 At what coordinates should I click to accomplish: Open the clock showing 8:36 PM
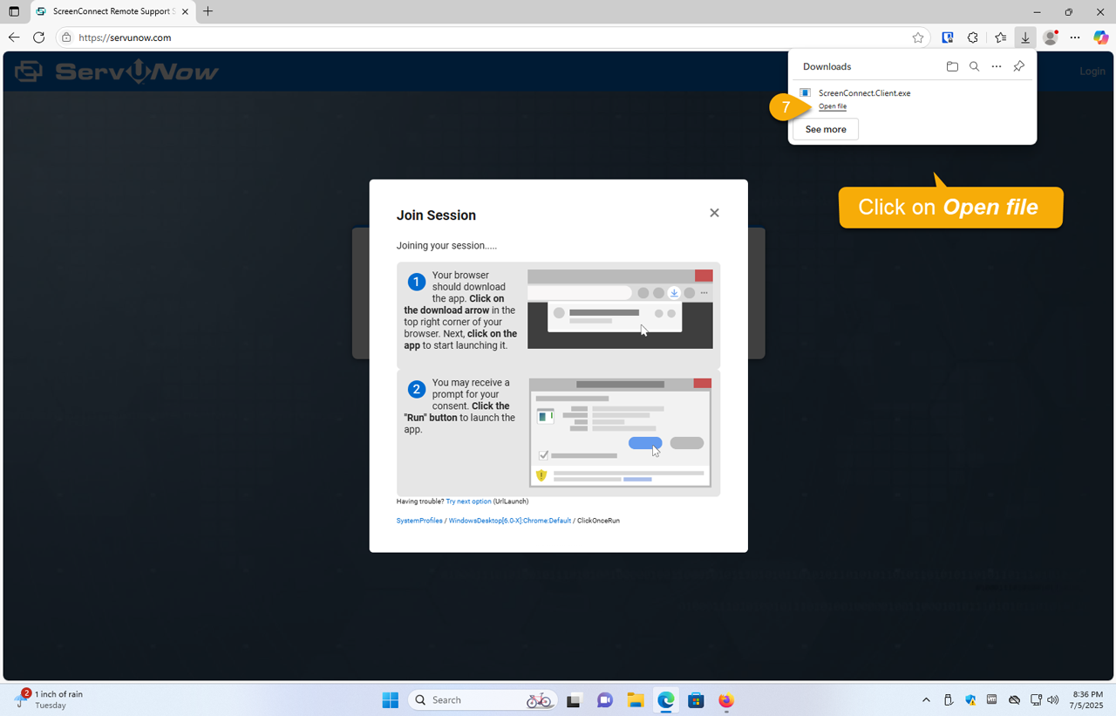click(1087, 699)
